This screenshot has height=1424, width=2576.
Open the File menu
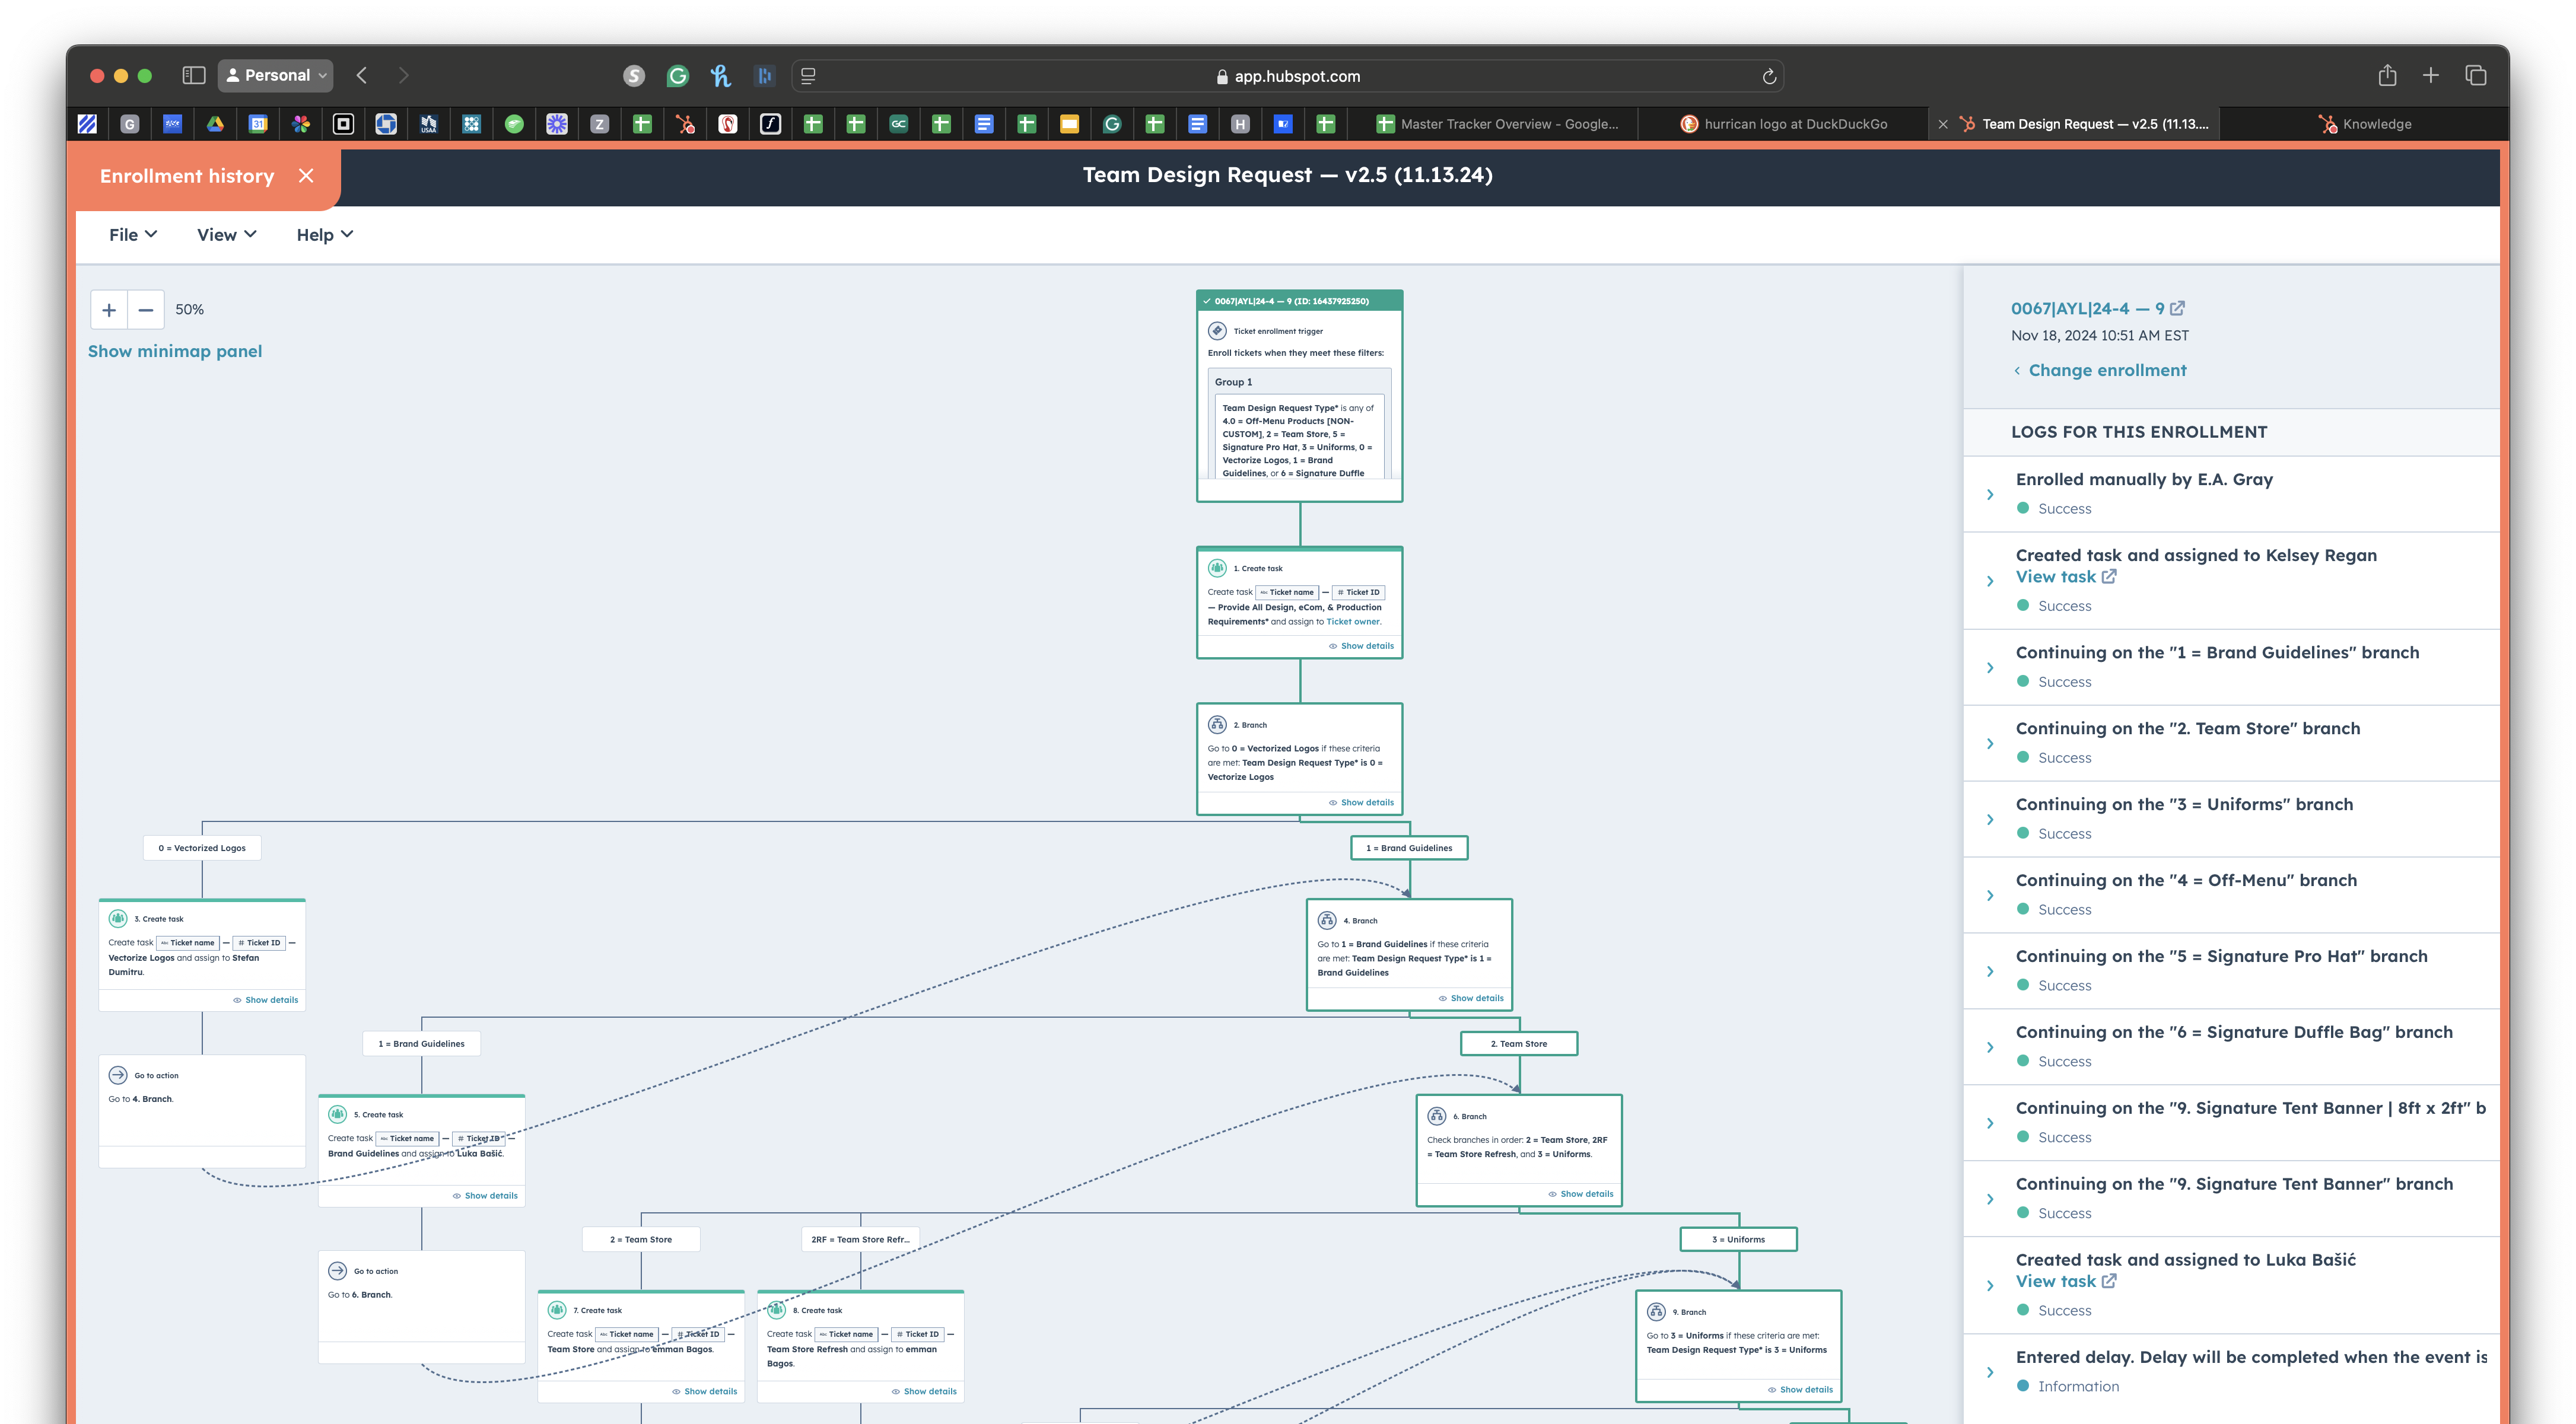(x=133, y=235)
